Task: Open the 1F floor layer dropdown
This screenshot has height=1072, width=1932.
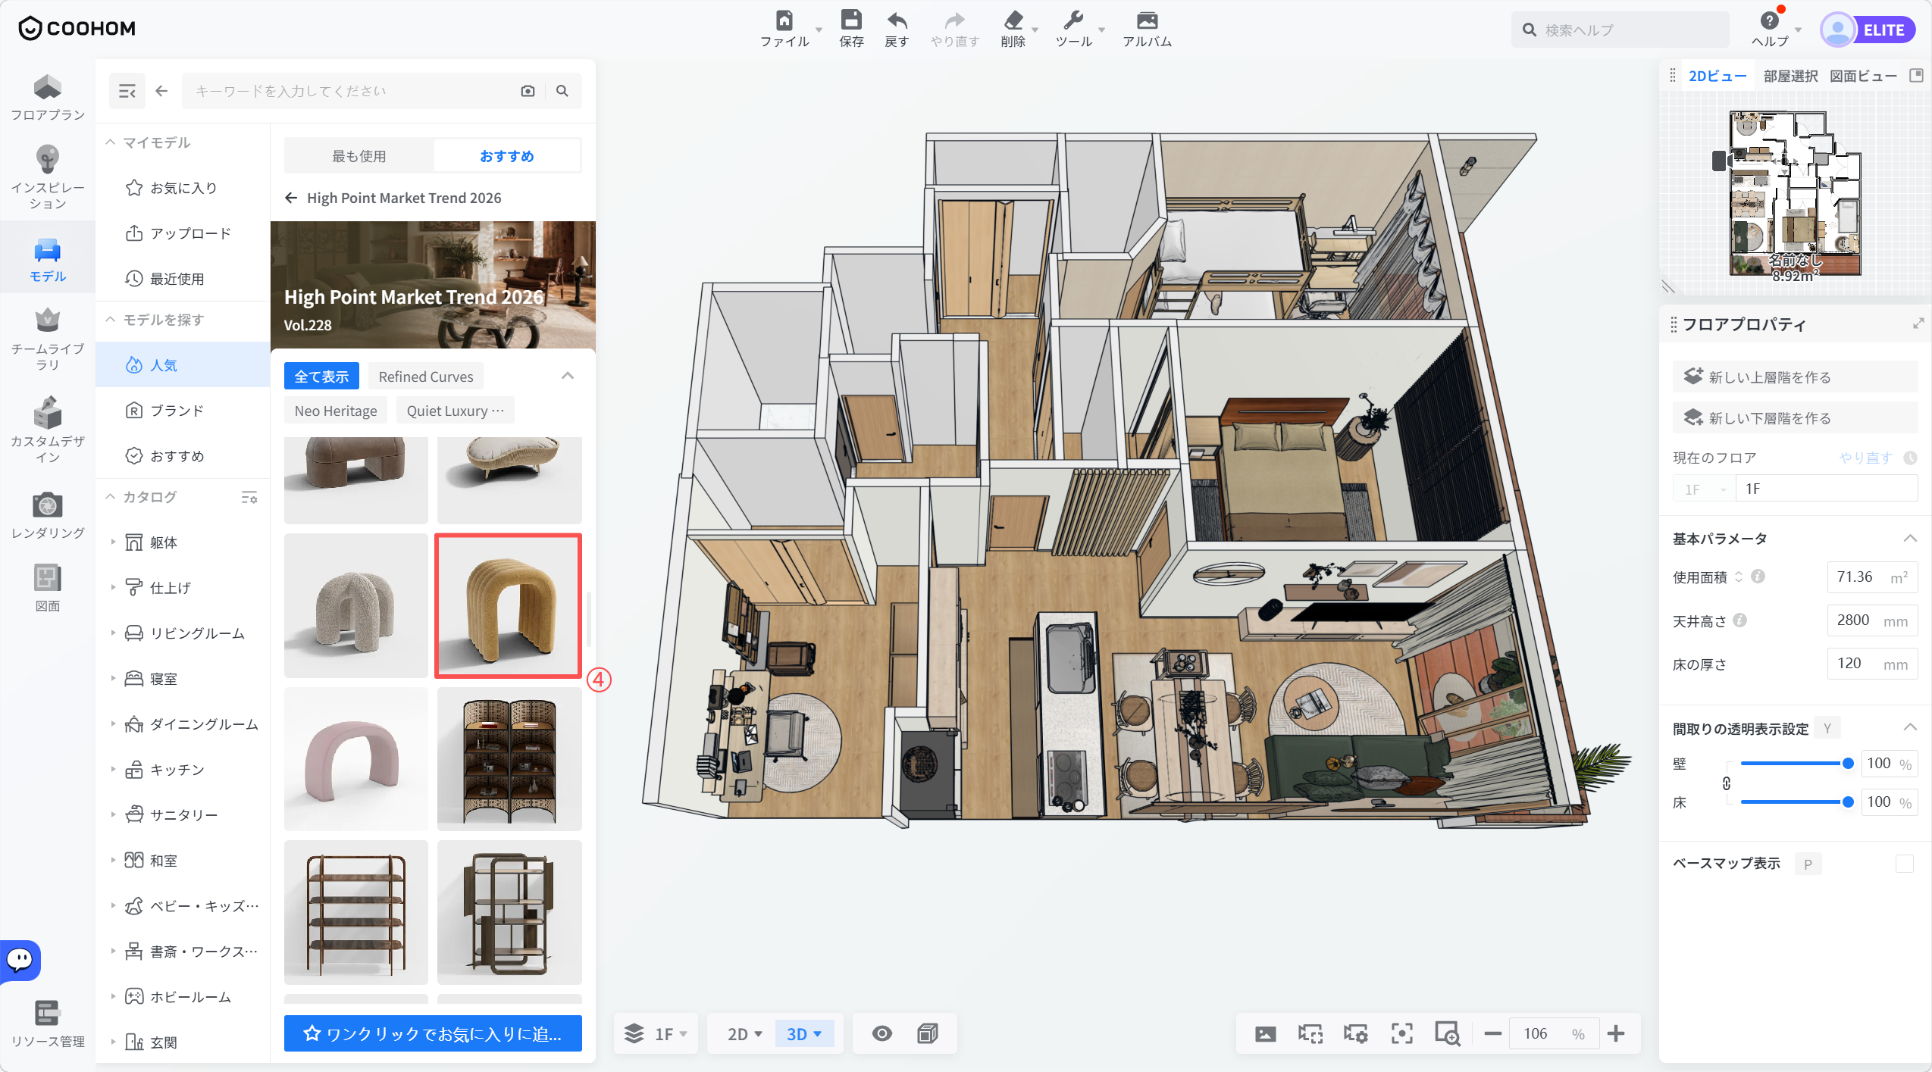Action: [x=656, y=1034]
